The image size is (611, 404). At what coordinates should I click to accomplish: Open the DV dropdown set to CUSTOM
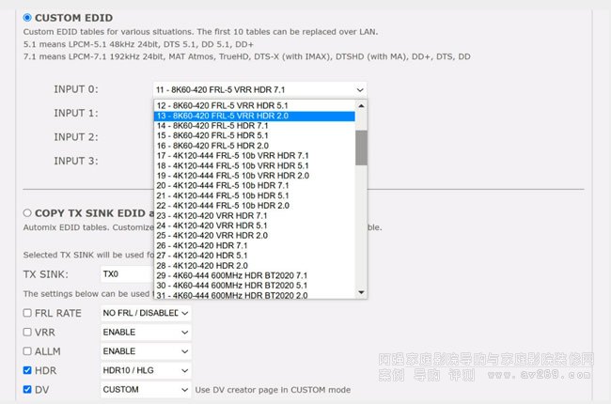click(x=146, y=390)
